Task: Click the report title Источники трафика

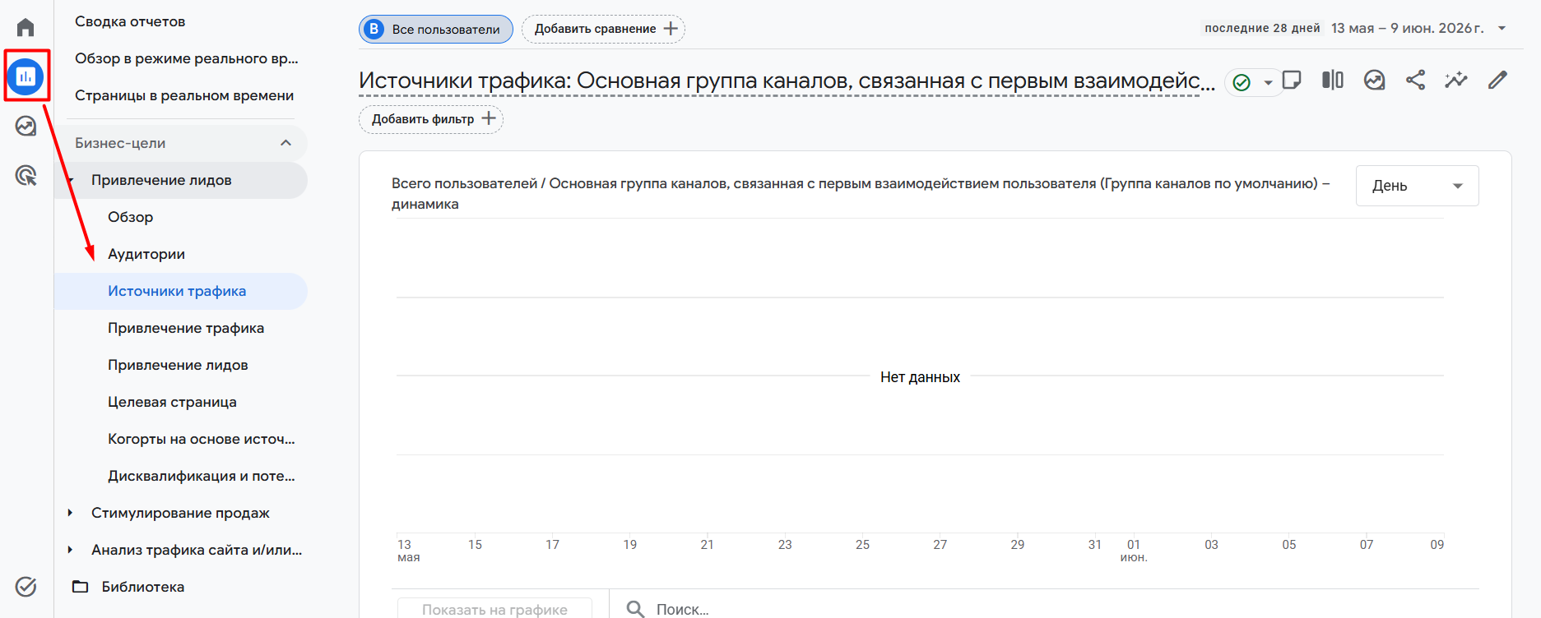Action: pyautogui.click(x=787, y=81)
